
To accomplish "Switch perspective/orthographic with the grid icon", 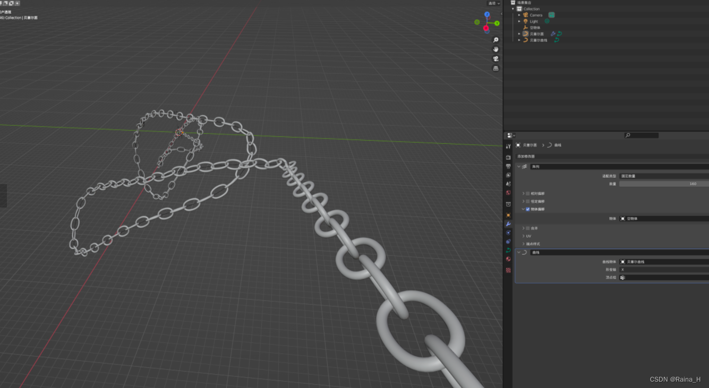I will (x=496, y=68).
